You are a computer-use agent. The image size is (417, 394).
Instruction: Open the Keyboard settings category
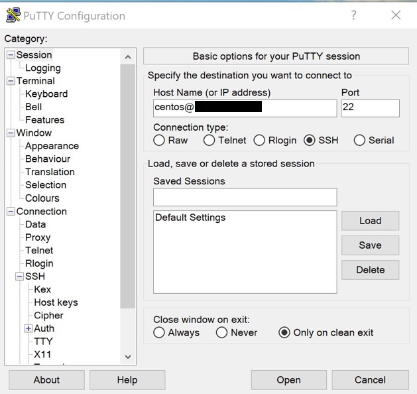click(46, 94)
